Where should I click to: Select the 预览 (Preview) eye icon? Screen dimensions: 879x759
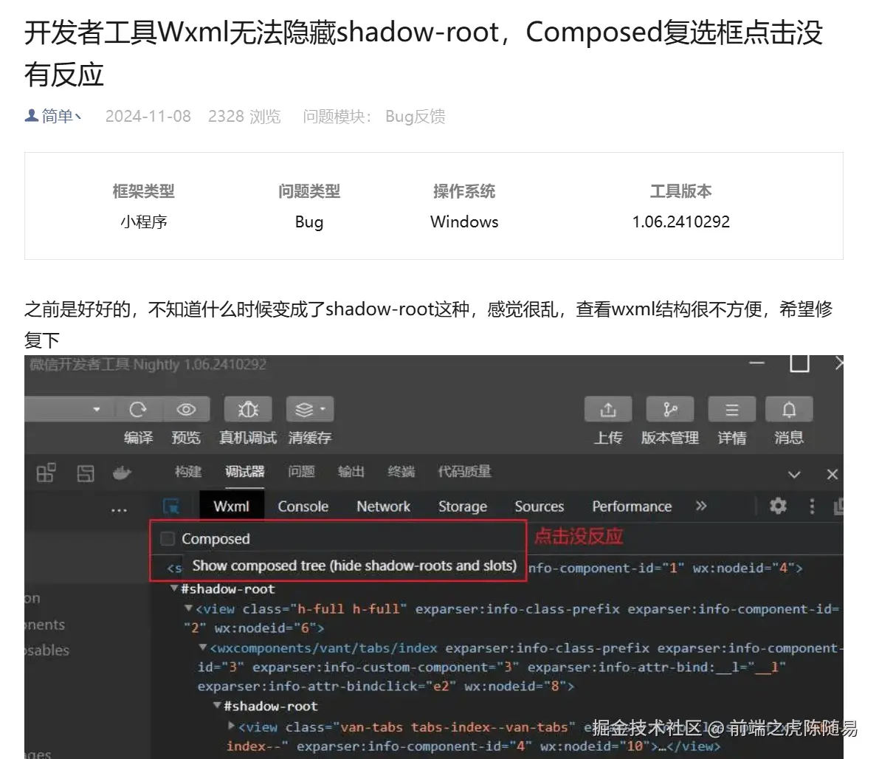coord(186,409)
